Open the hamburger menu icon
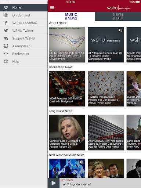Screen dimensions: 141x188 [x=52, y=8]
